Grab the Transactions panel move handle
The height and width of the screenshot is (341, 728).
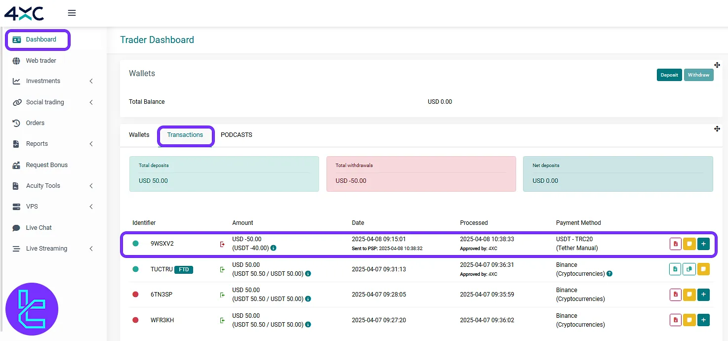(717, 129)
